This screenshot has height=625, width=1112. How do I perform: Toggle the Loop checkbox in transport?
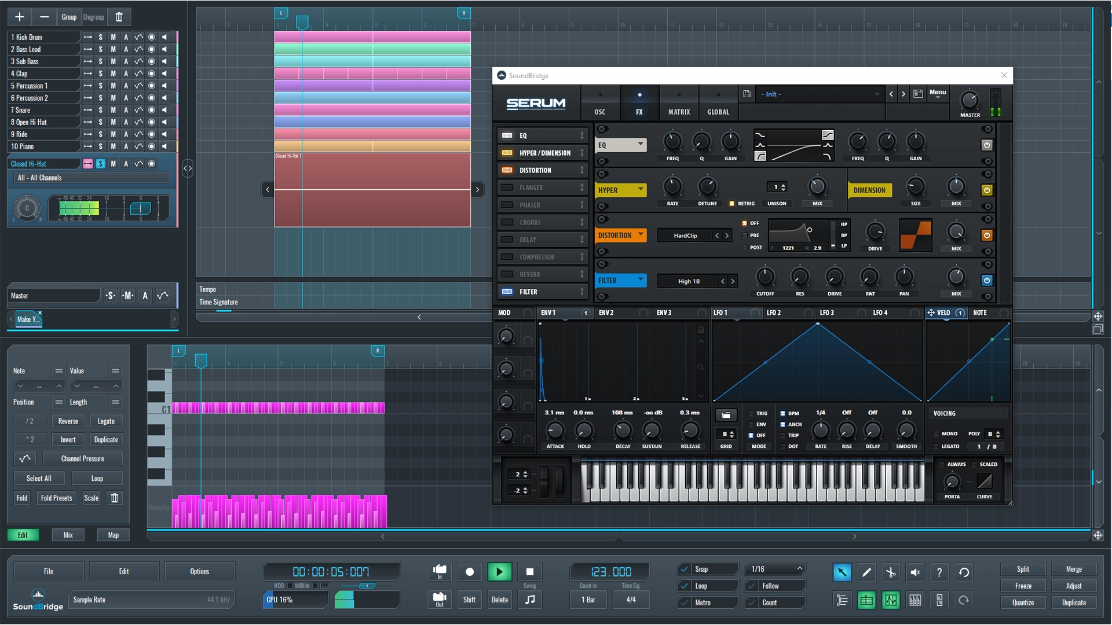685,586
